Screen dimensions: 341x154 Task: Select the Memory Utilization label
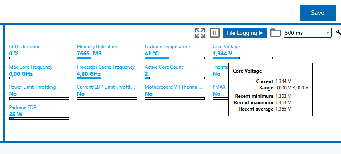click(x=97, y=47)
